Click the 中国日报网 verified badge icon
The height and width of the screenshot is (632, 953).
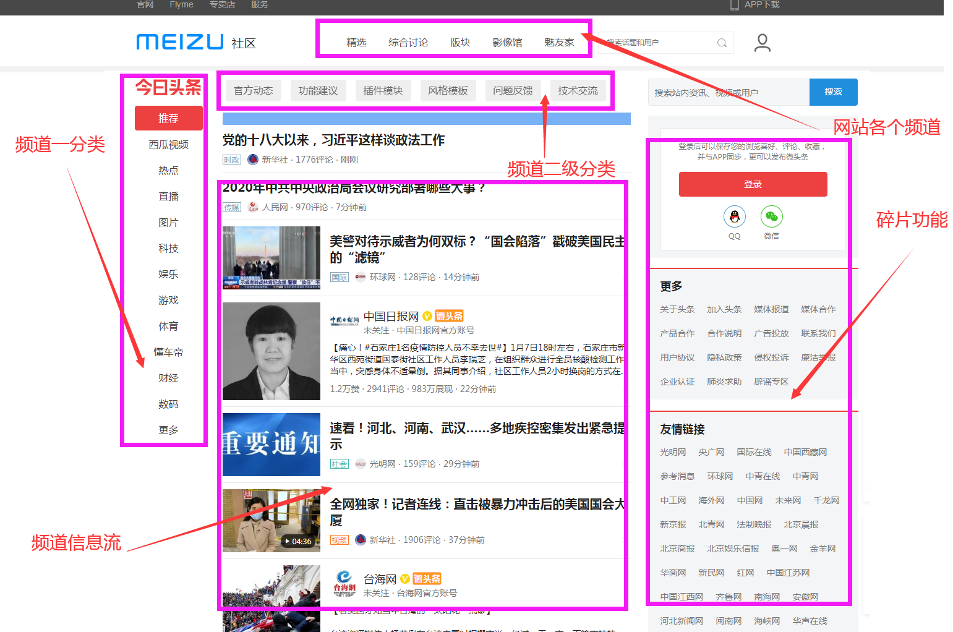tap(427, 317)
